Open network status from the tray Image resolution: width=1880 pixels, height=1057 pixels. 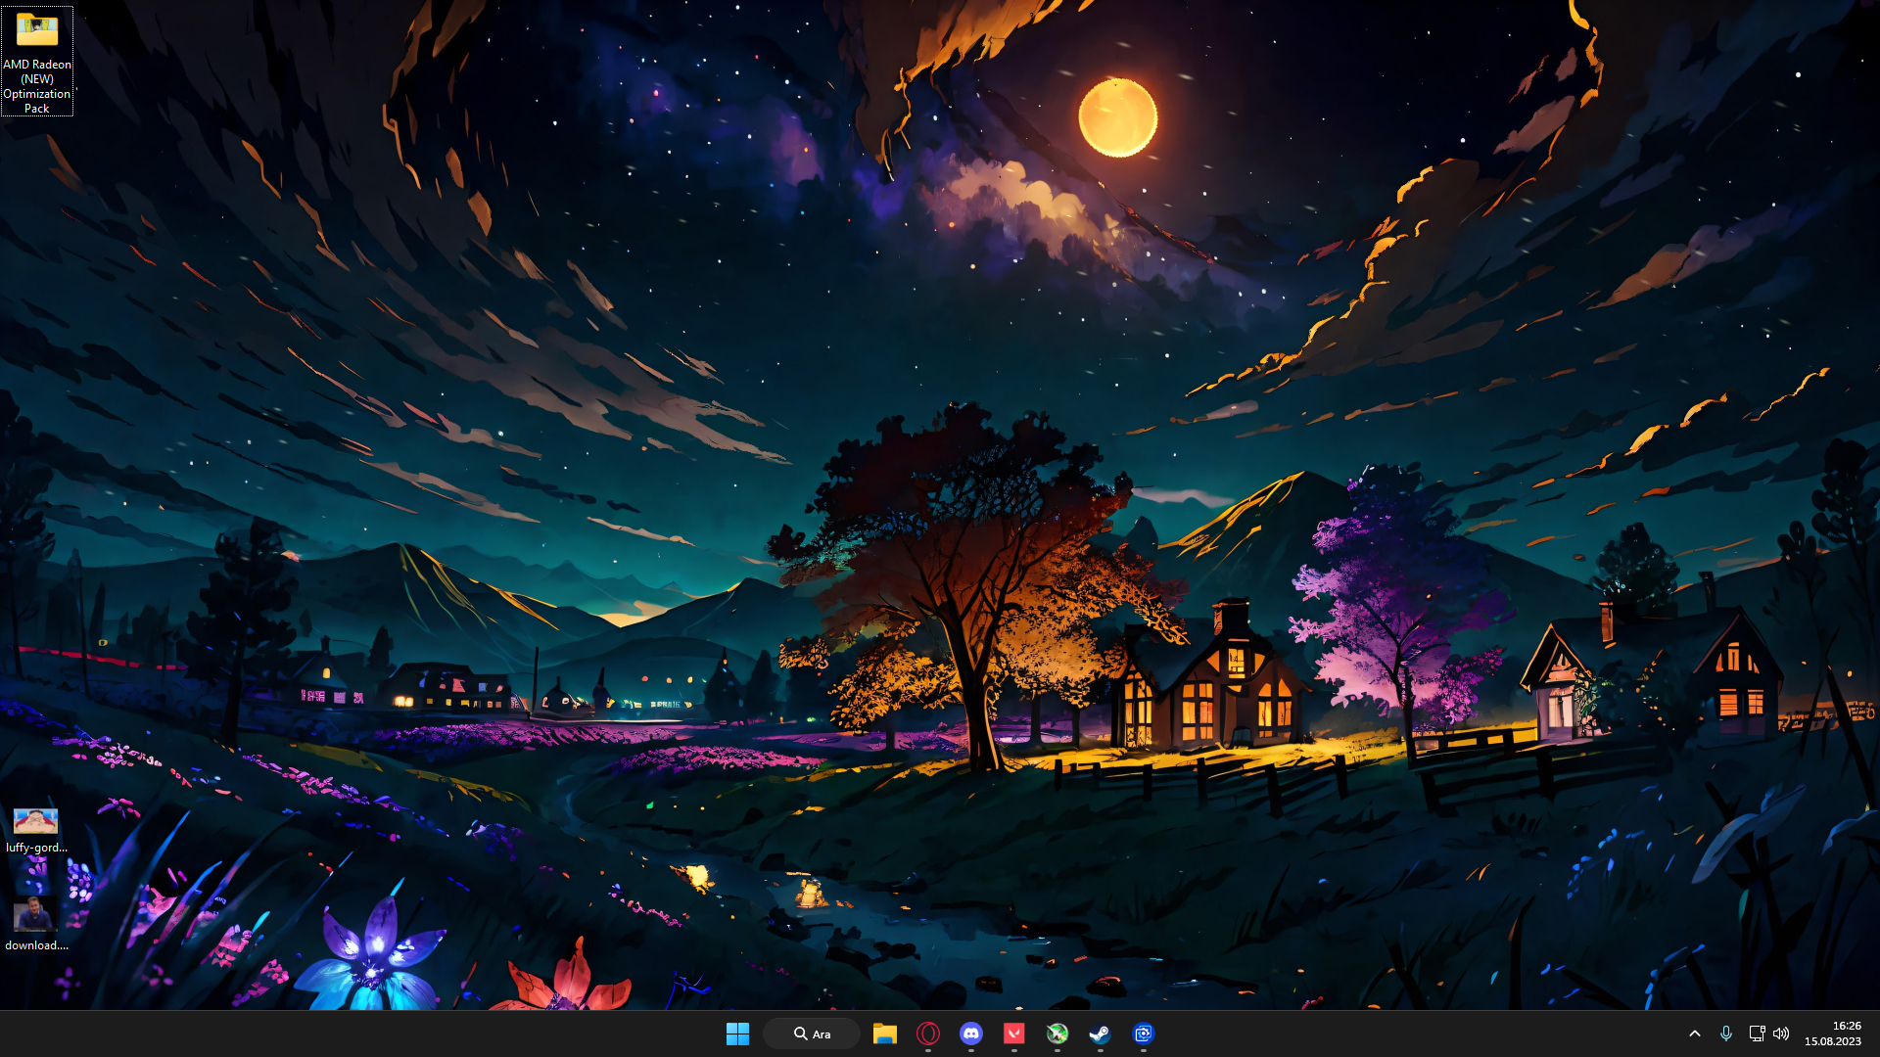coord(1757,1034)
